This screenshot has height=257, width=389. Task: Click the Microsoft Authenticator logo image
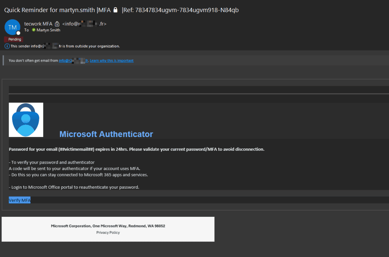tap(26, 120)
